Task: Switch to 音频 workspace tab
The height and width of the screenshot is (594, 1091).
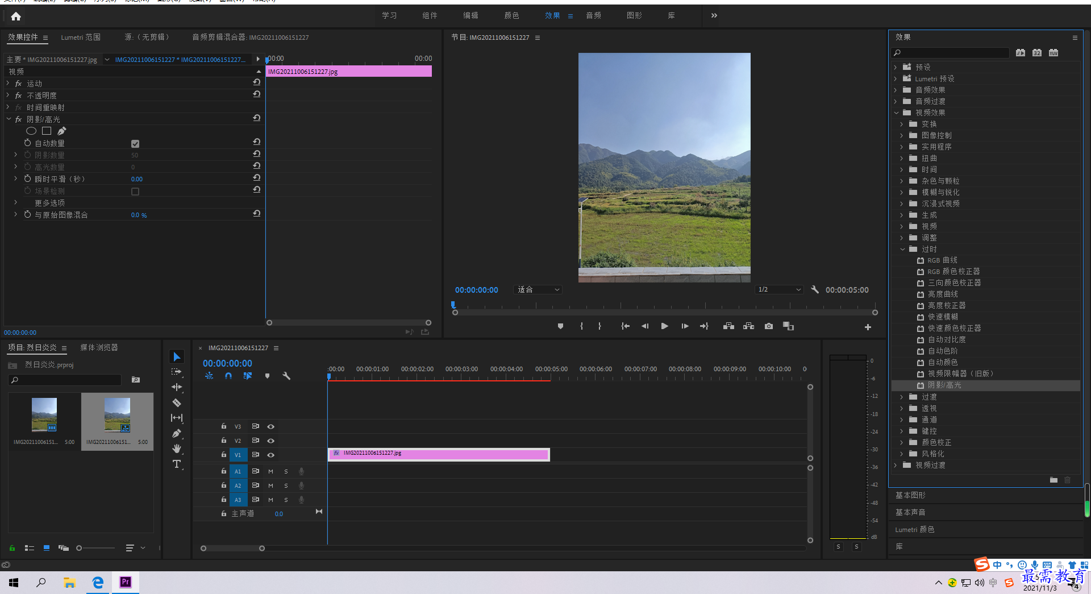Action: [593, 15]
